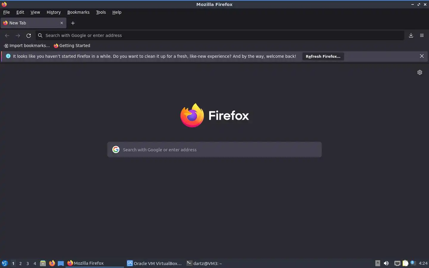Select the New Tab tab
429x268 pixels.
[33, 23]
